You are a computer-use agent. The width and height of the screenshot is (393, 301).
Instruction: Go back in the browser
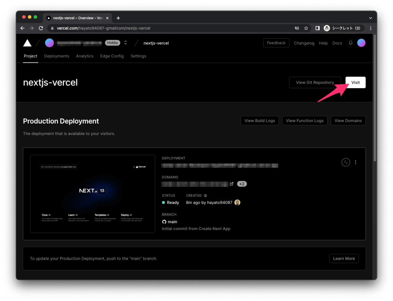(22, 28)
